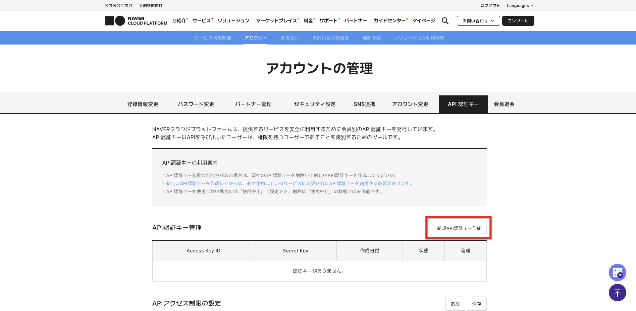Open the 公共官公庁向け link

(118, 6)
